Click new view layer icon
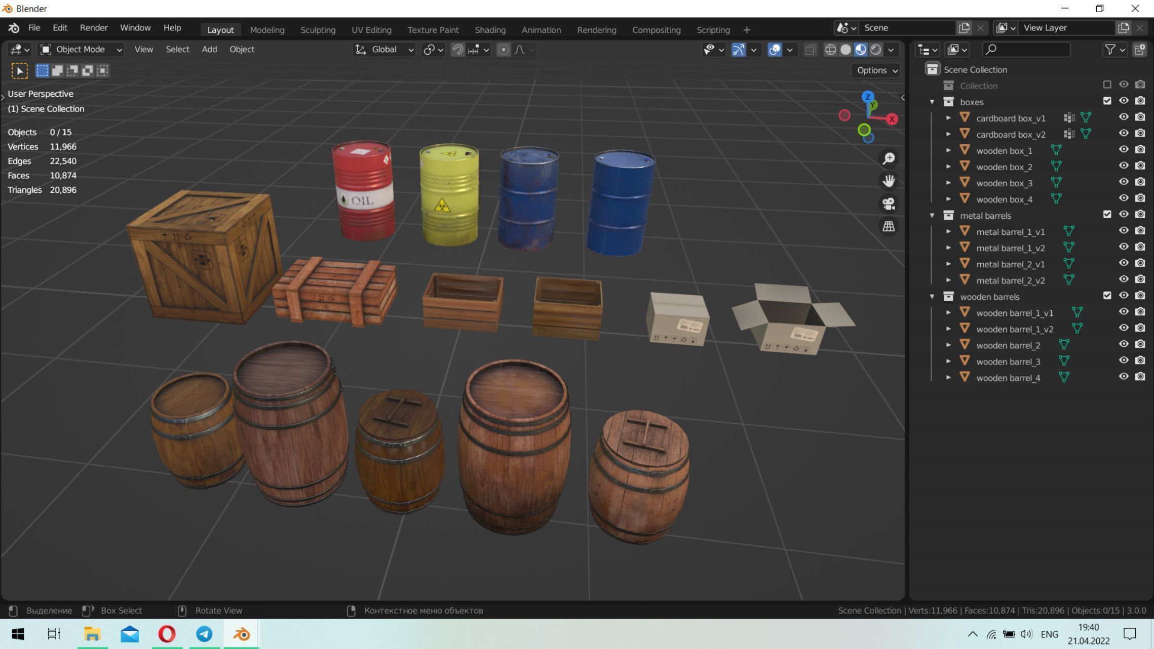The image size is (1154, 649). coord(1123,28)
